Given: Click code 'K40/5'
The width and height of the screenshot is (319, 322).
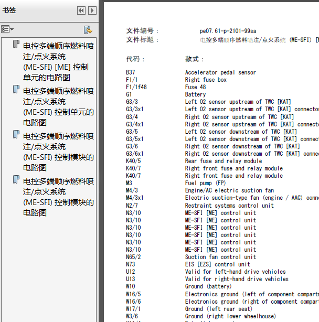Looking at the screenshot, I should [x=133, y=161].
